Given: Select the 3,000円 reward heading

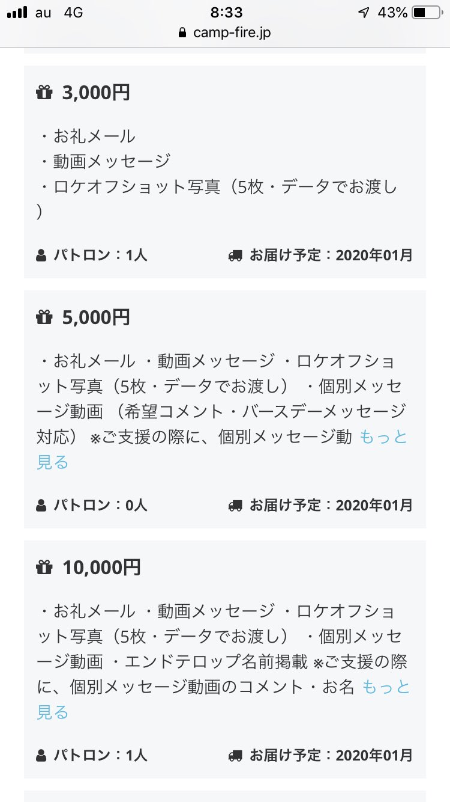Looking at the screenshot, I should click(96, 93).
